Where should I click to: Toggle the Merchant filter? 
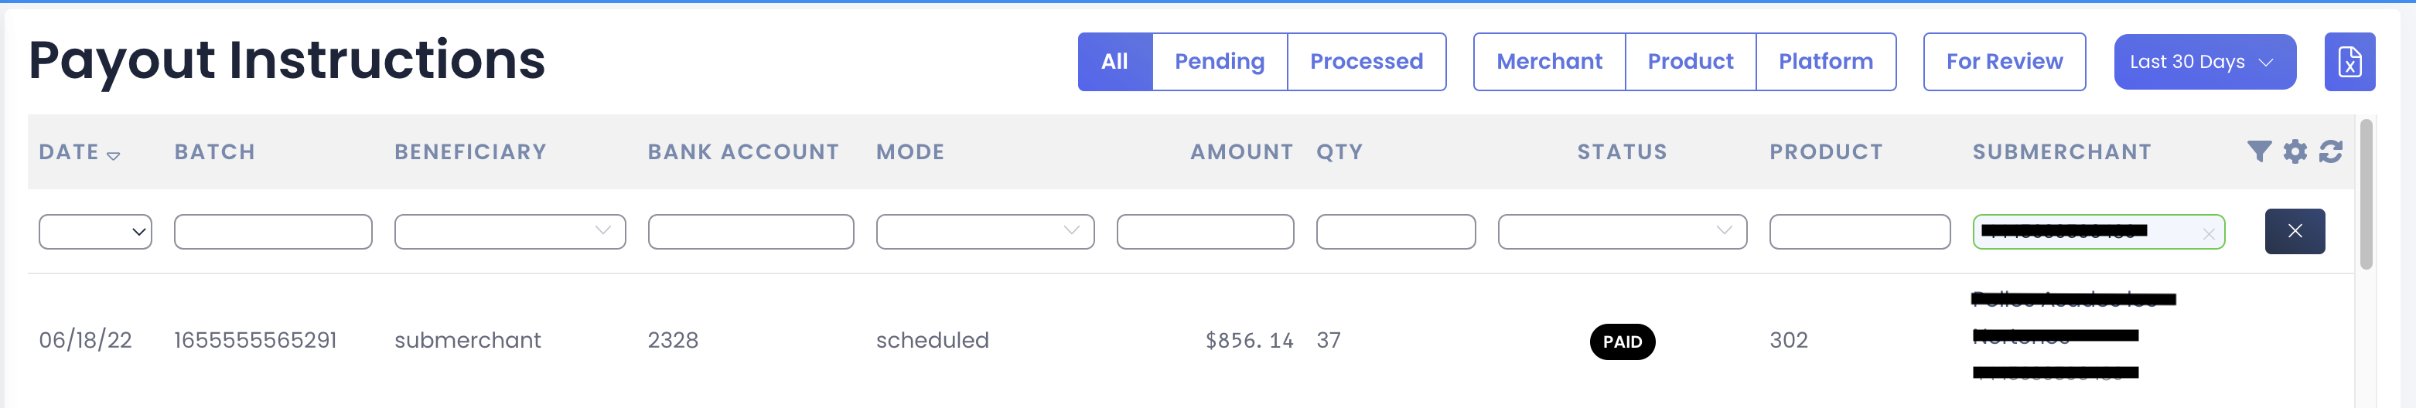1549,62
